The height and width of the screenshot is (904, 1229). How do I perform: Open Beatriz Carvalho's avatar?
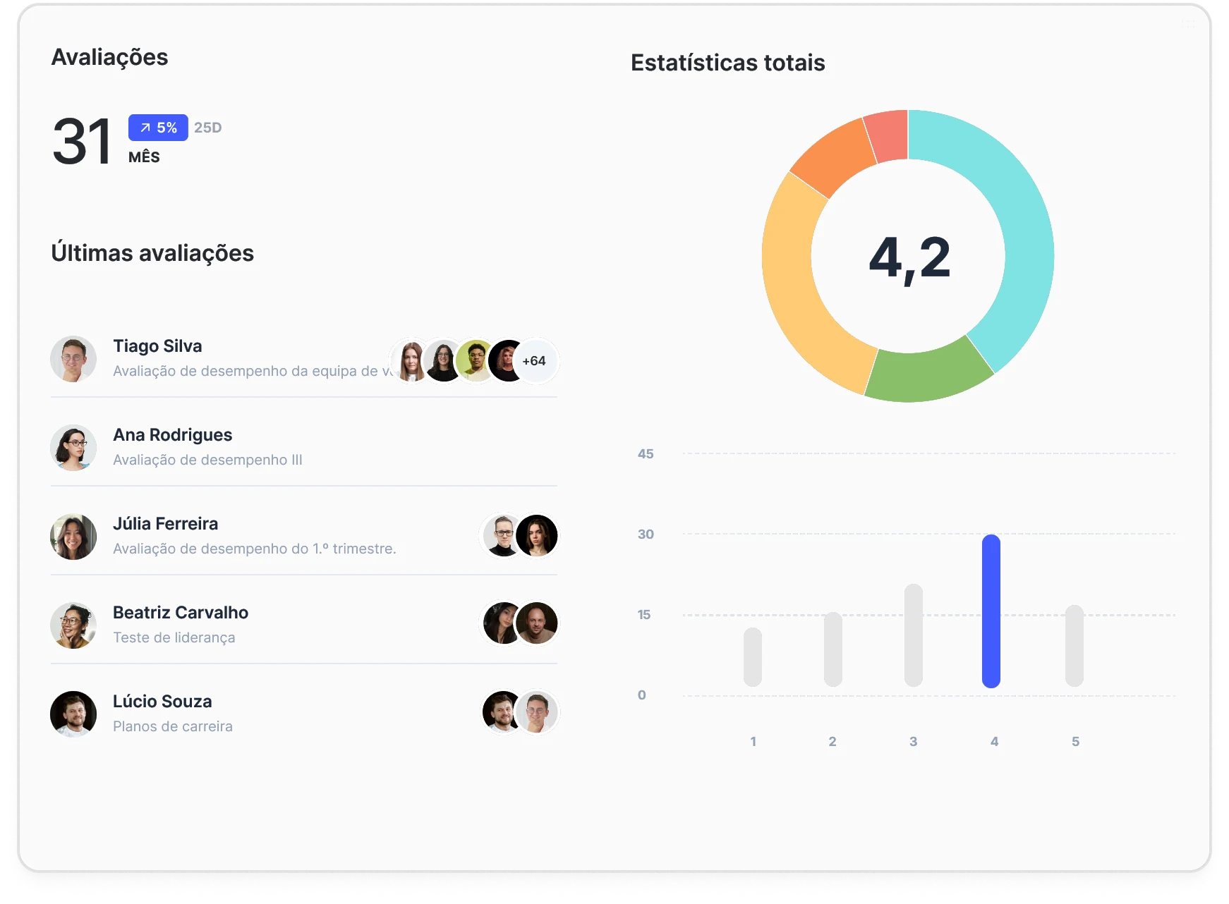(73, 625)
